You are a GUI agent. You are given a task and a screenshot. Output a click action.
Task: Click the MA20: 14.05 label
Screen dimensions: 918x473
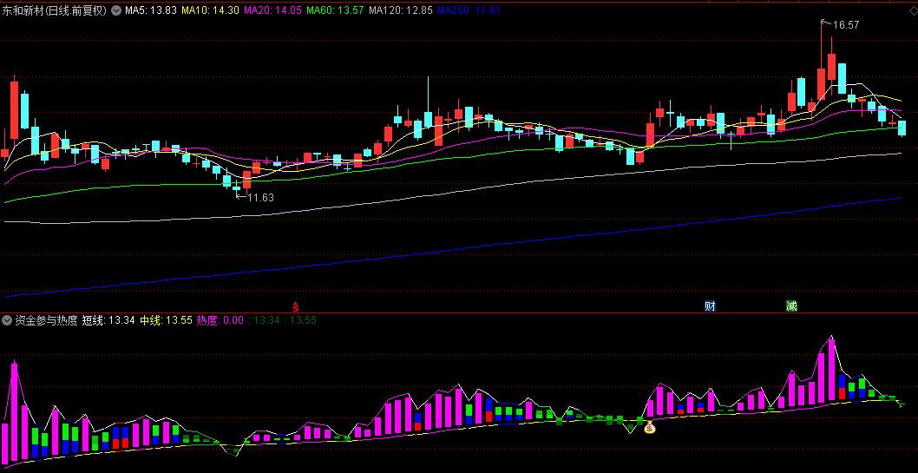(272, 10)
